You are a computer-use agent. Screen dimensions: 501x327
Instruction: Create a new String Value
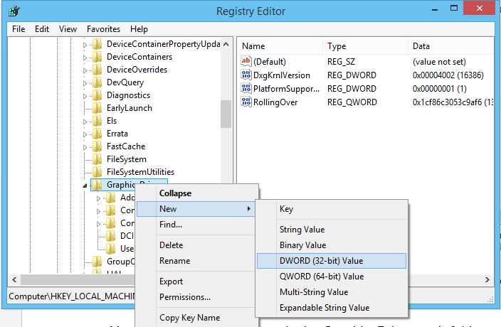(x=332, y=230)
